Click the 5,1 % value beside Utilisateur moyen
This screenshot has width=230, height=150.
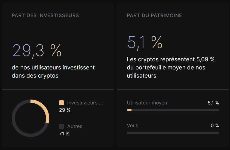click(x=213, y=103)
